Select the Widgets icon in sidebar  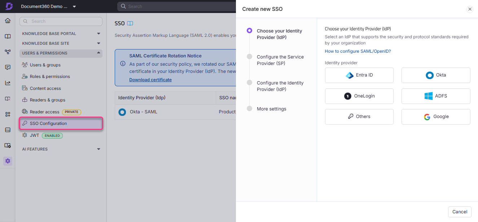8,114
